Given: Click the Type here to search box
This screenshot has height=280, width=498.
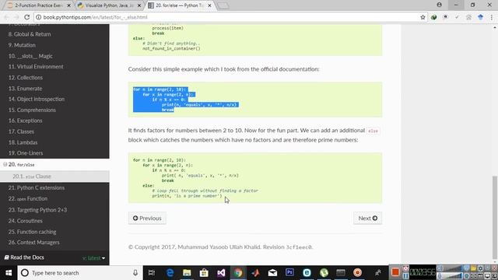Looking at the screenshot, I should (x=79, y=273).
